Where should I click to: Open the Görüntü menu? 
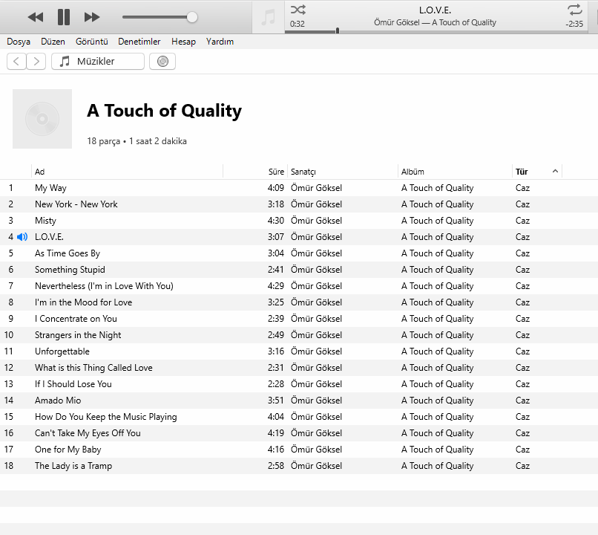click(91, 42)
